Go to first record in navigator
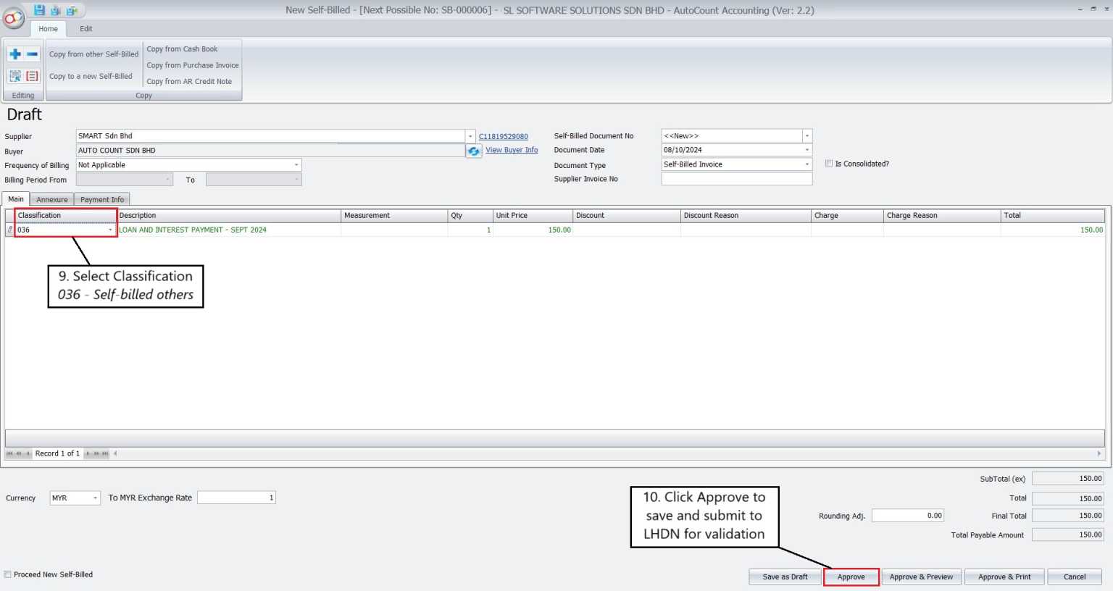 (9, 453)
